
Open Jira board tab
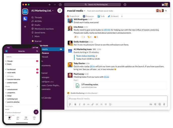(x=113, y=16)
